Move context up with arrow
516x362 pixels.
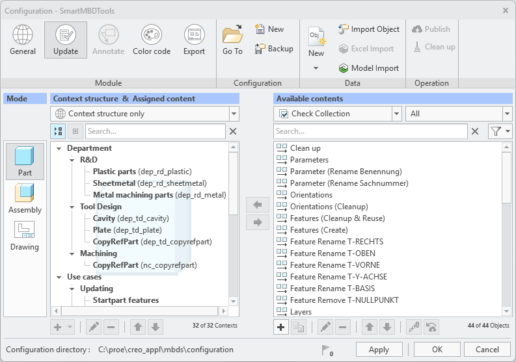138,327
